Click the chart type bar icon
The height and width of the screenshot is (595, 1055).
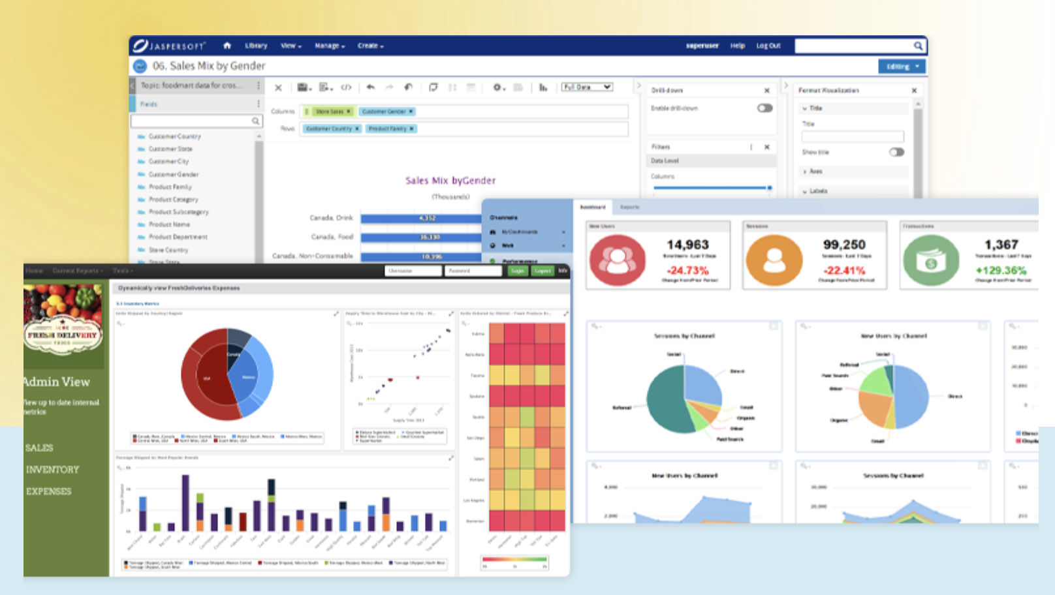543,87
